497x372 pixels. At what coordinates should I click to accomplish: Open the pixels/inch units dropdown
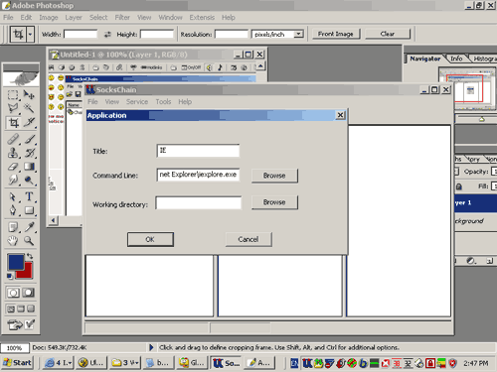(298, 34)
